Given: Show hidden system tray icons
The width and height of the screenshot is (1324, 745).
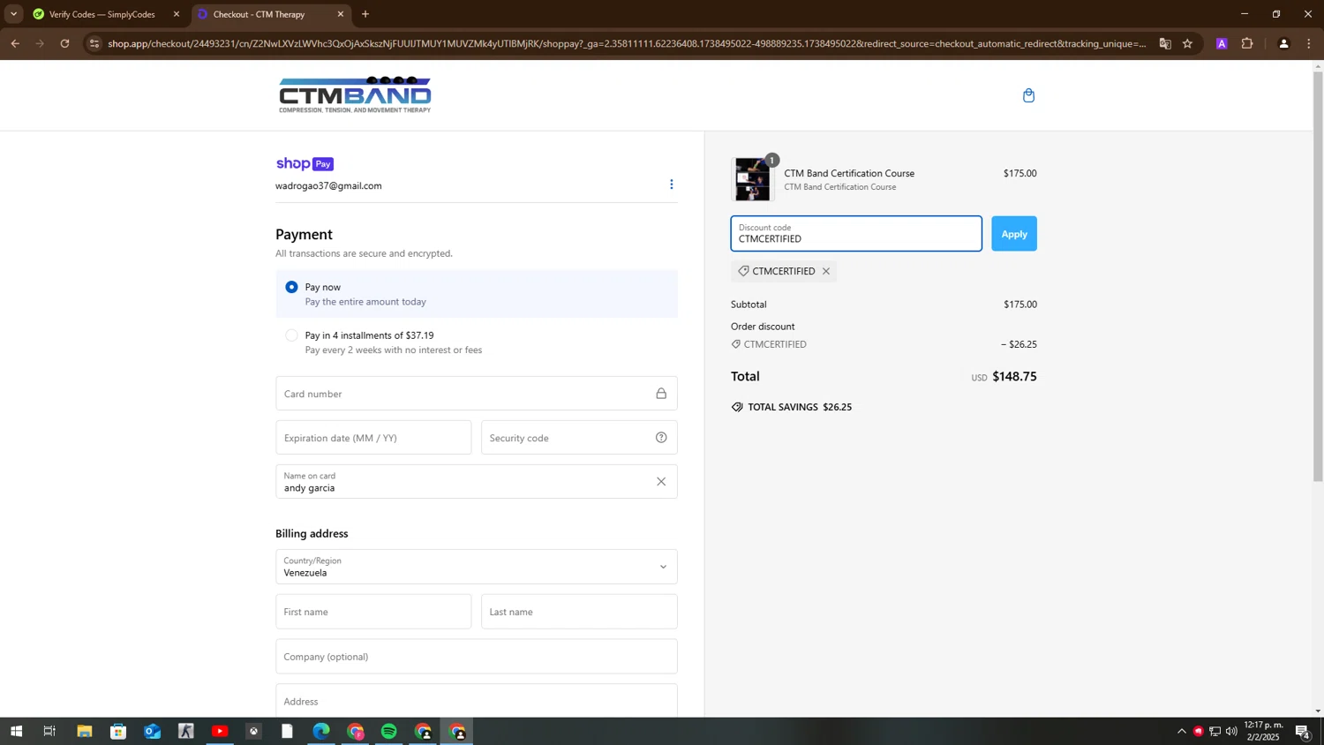Looking at the screenshot, I should point(1182,731).
